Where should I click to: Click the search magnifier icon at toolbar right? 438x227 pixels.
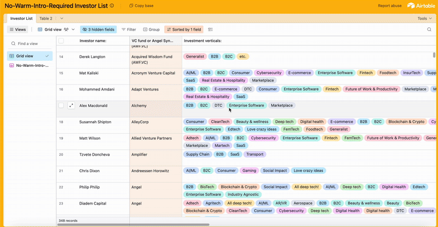click(429, 30)
